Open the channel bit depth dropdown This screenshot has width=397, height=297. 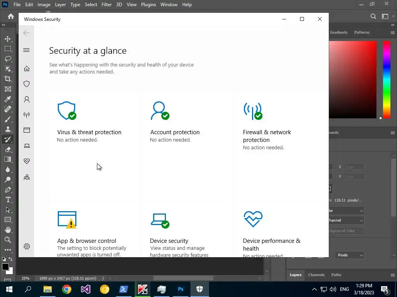coord(346,220)
